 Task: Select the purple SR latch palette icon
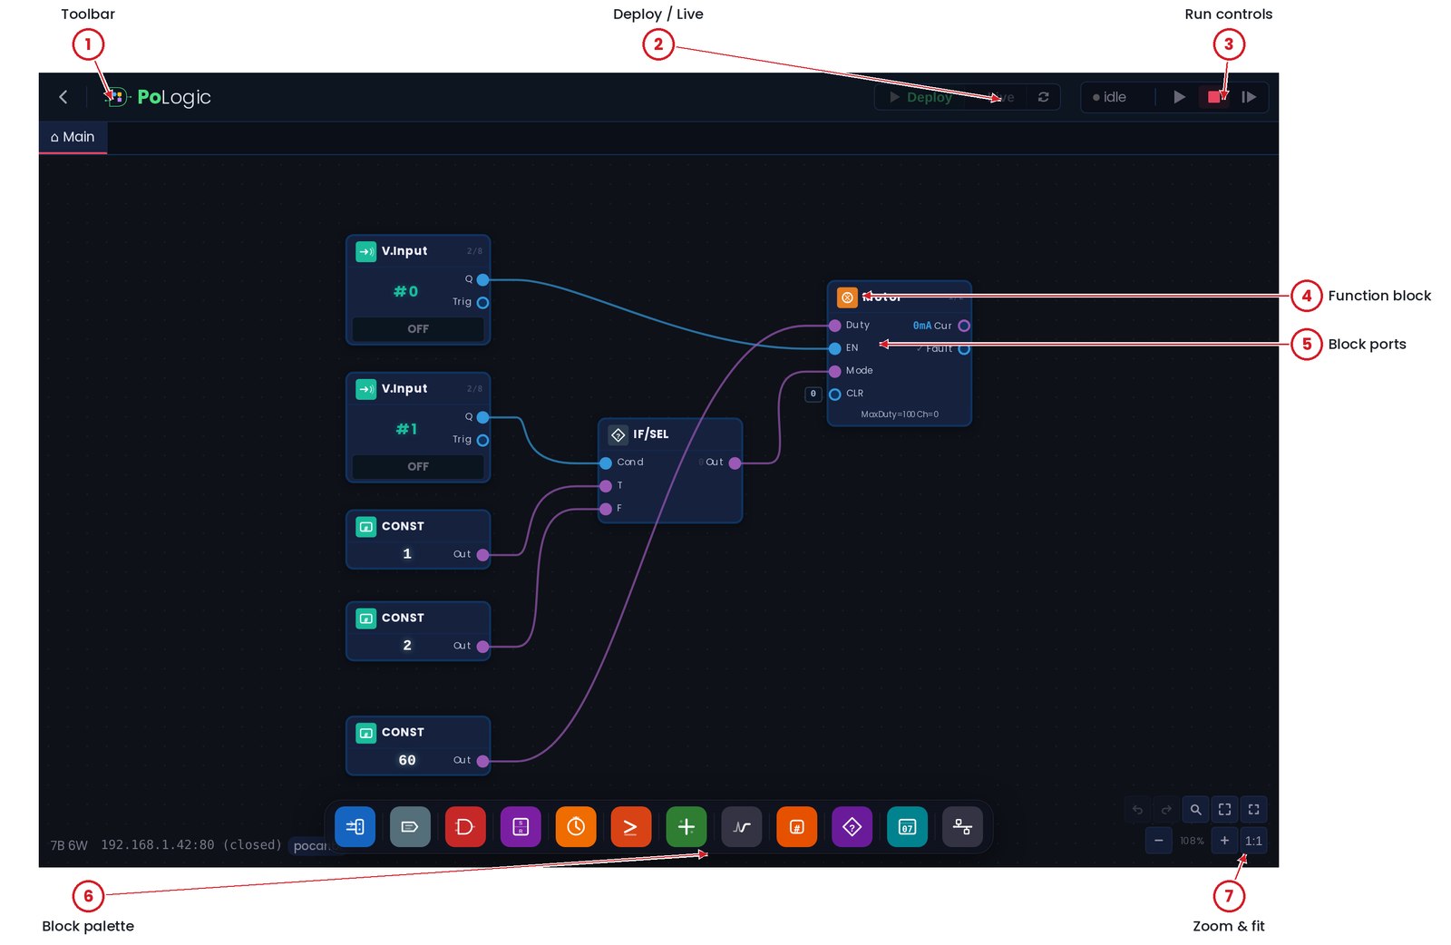521,826
